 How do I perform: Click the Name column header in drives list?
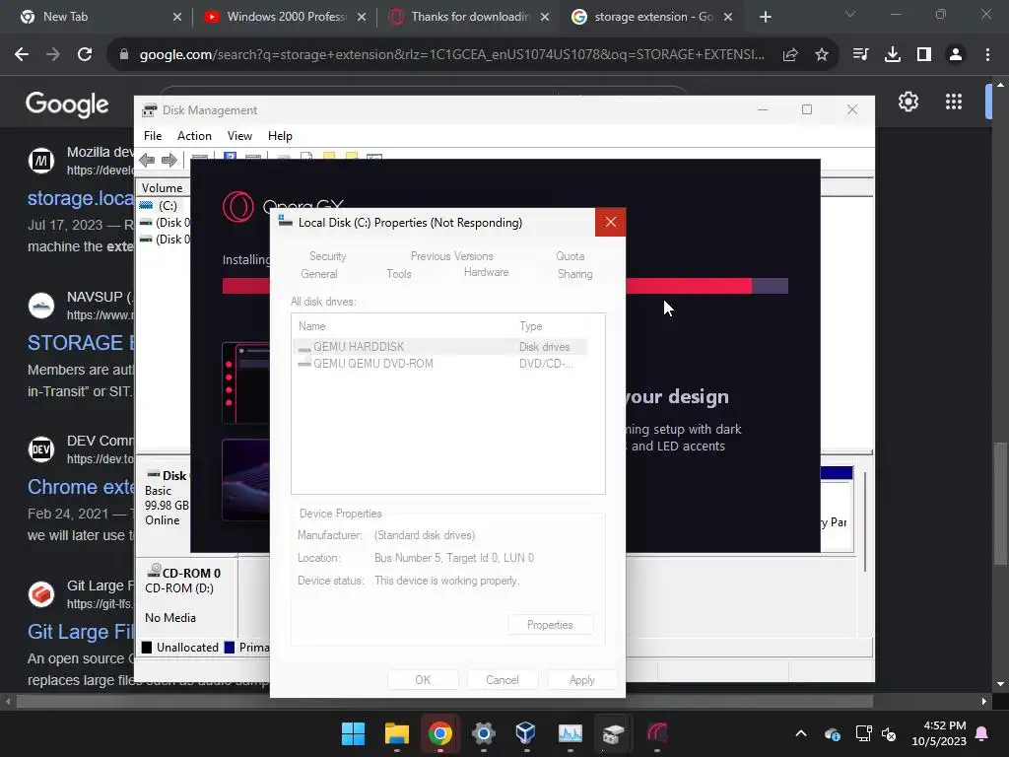click(404, 326)
